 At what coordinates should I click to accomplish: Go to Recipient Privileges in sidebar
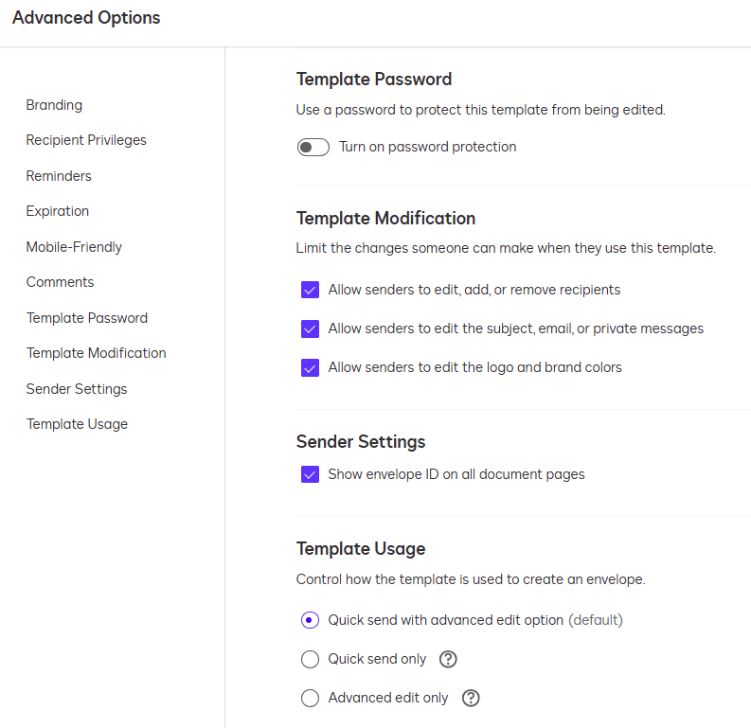pos(86,140)
